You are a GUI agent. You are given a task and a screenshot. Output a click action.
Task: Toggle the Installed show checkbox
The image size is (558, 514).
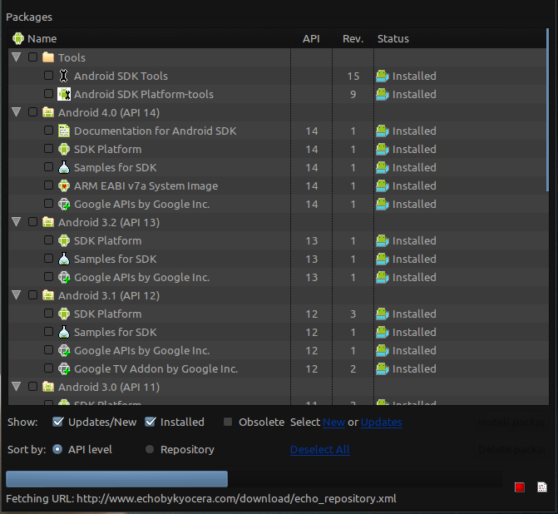151,422
